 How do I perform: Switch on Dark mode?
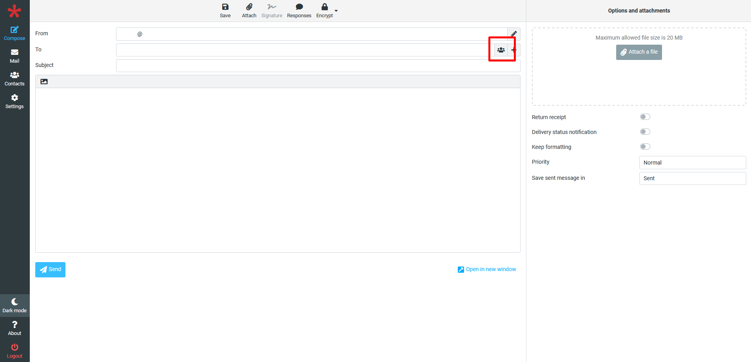coord(15,305)
